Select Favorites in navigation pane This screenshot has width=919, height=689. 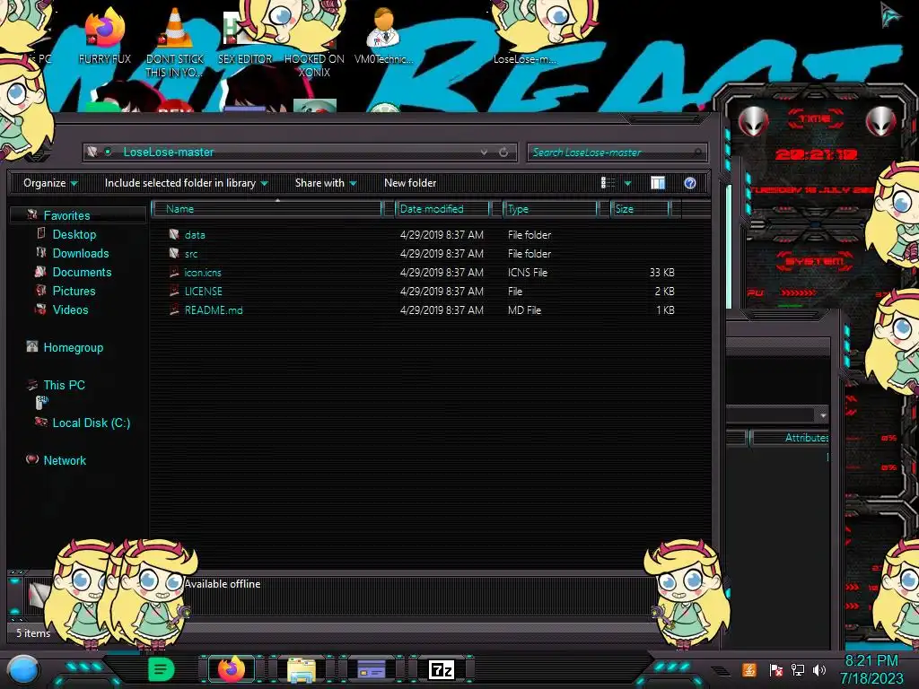click(x=66, y=215)
